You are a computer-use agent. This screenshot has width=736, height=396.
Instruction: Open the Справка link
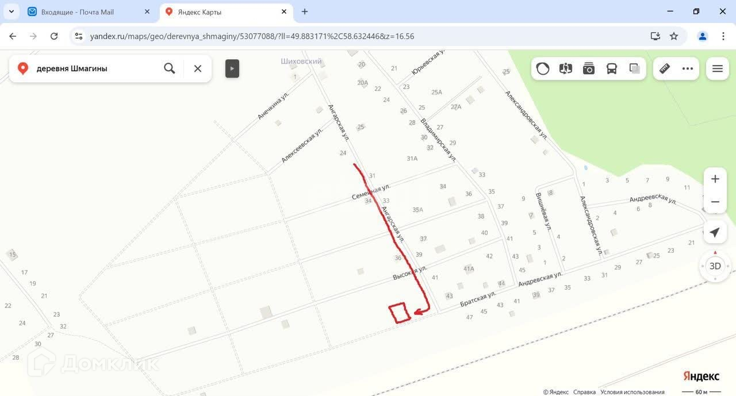584,392
